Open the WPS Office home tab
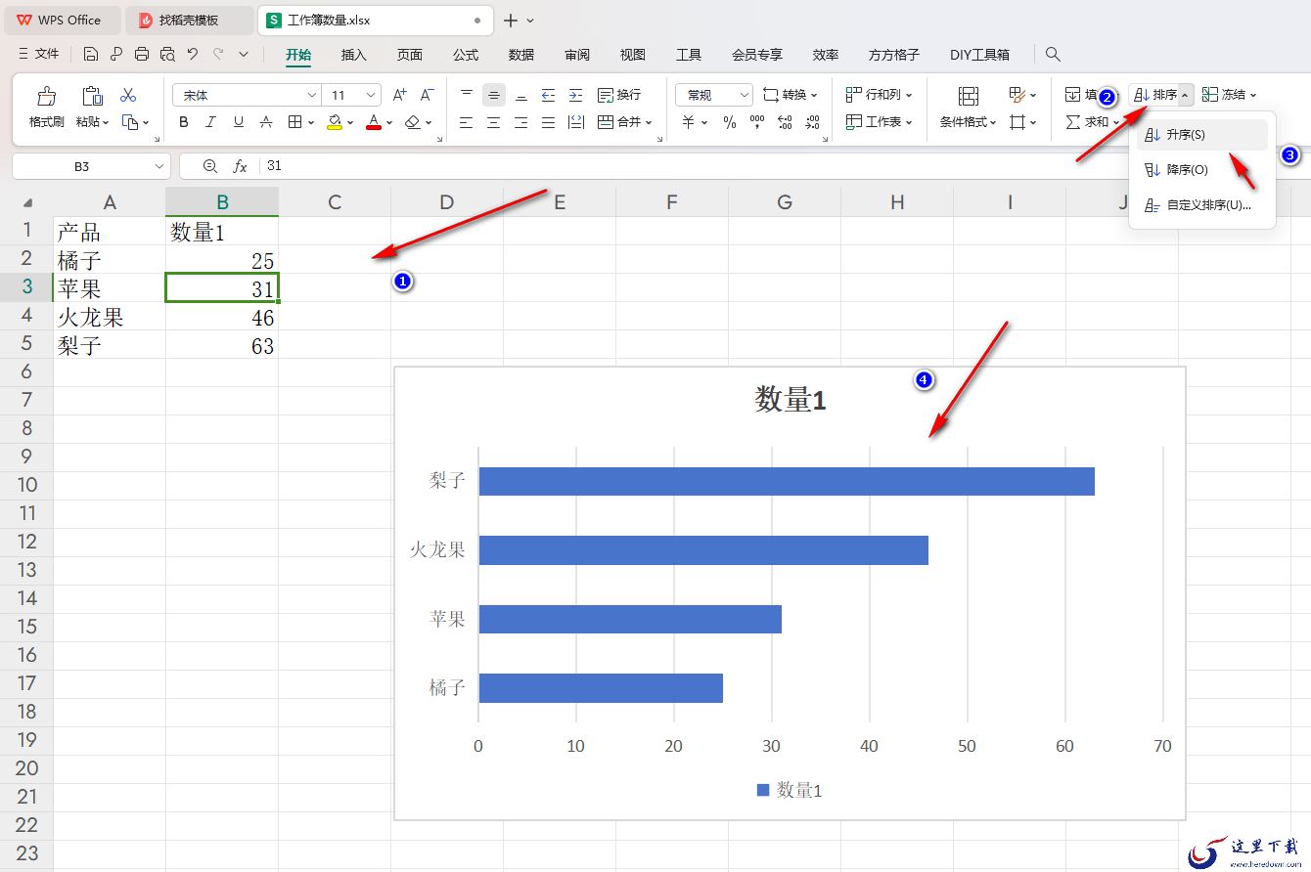This screenshot has width=1311, height=872. (61, 20)
